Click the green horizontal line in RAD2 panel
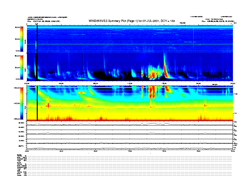 point(130,44)
